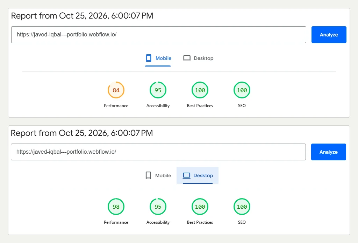358x243 pixels.
Task: Open the Performance score gauge showing 84
Action: coord(116,90)
